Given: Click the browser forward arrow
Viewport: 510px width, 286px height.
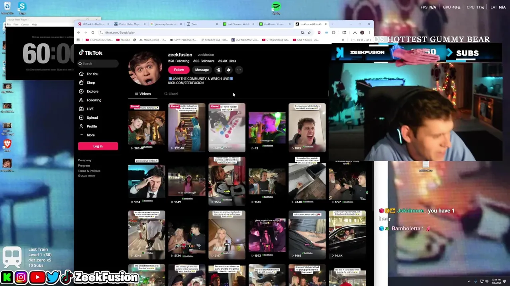Looking at the screenshot, I should click(x=86, y=33).
